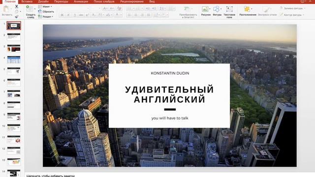Center text with the align center icon

(x=136, y=15)
